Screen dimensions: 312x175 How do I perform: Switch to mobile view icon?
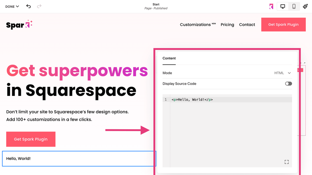[x=294, y=7]
